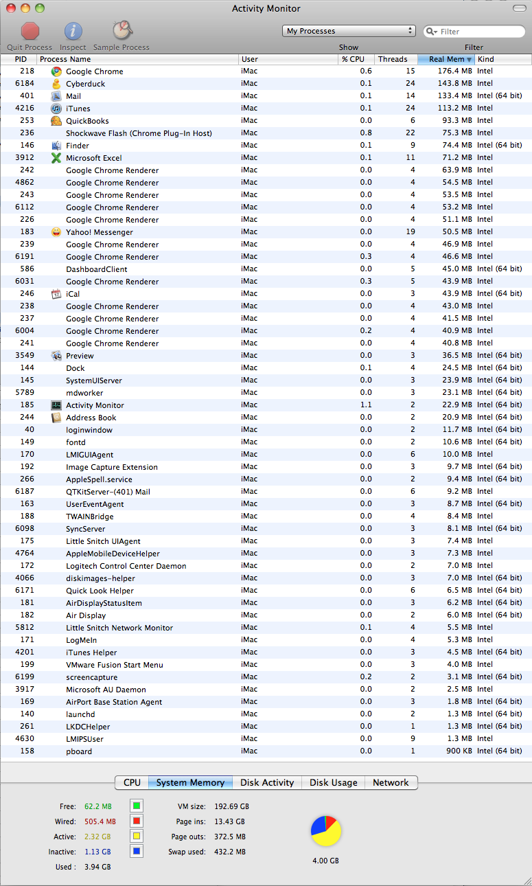Select the QTKitServer-(401) Mail row
Screen dimensions: 532x886
[266, 492]
